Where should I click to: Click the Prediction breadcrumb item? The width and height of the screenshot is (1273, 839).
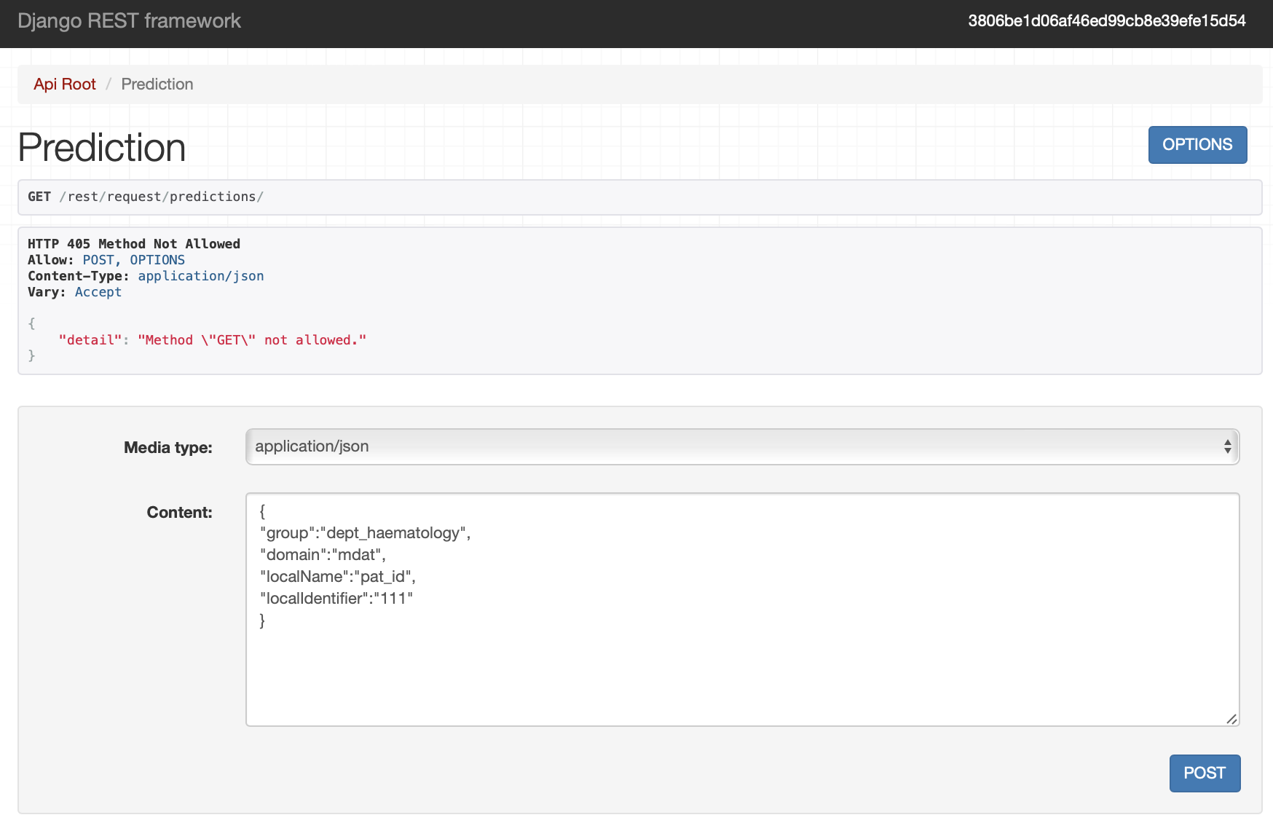pos(157,84)
